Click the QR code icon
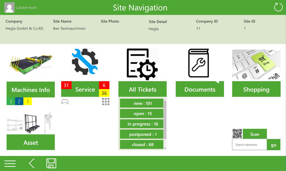The width and height of the screenshot is (286, 171). (237, 134)
